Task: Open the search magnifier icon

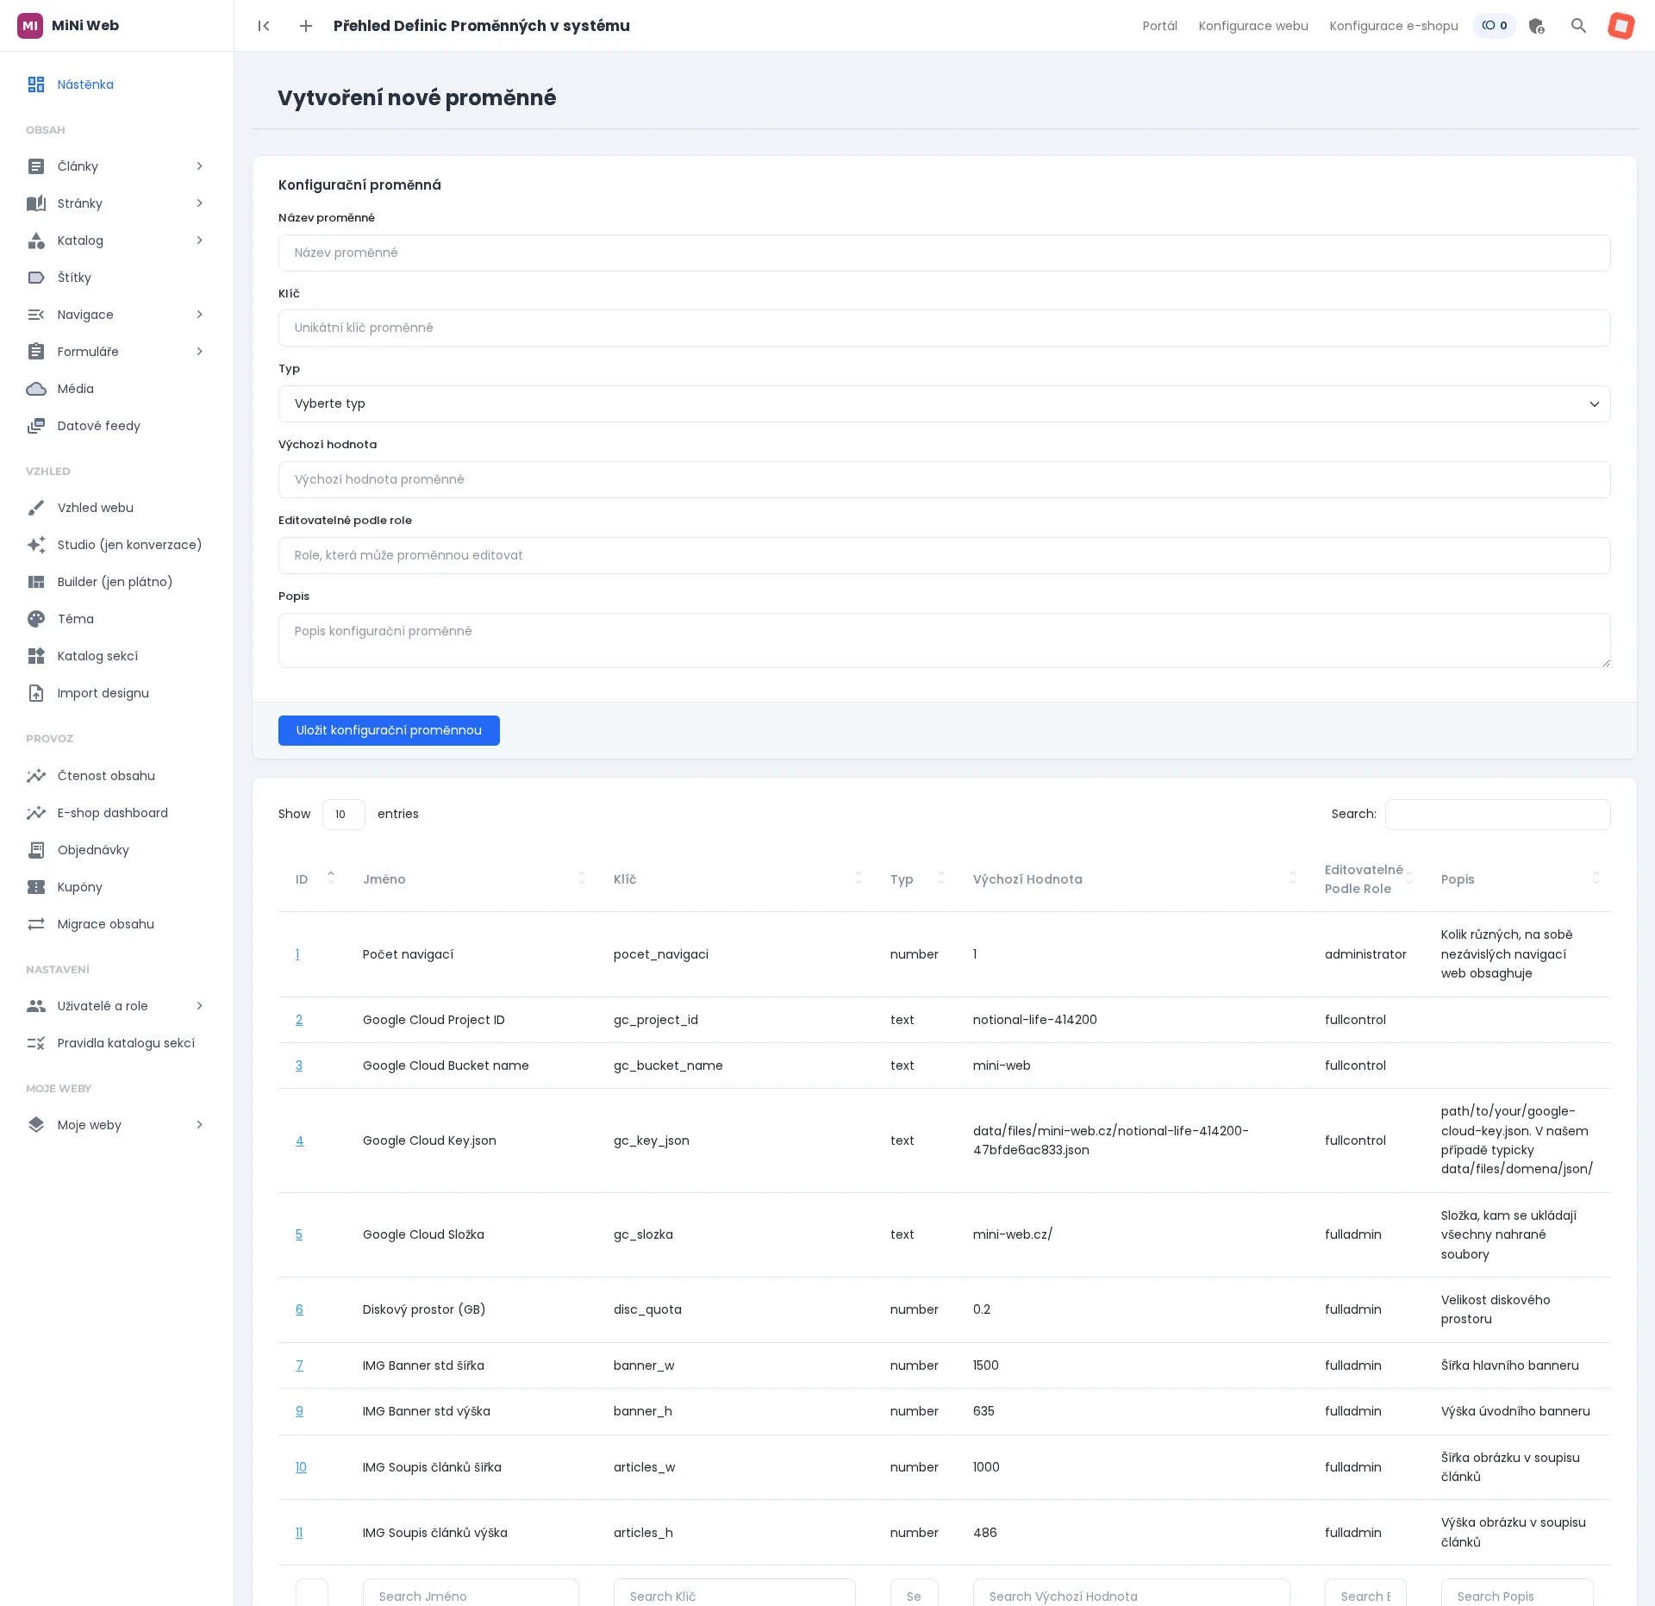Action: tap(1578, 26)
